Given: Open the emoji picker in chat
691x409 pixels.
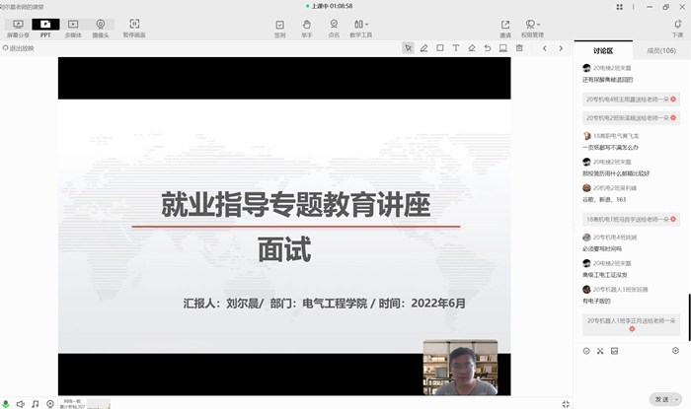Looking at the screenshot, I should pos(585,350).
